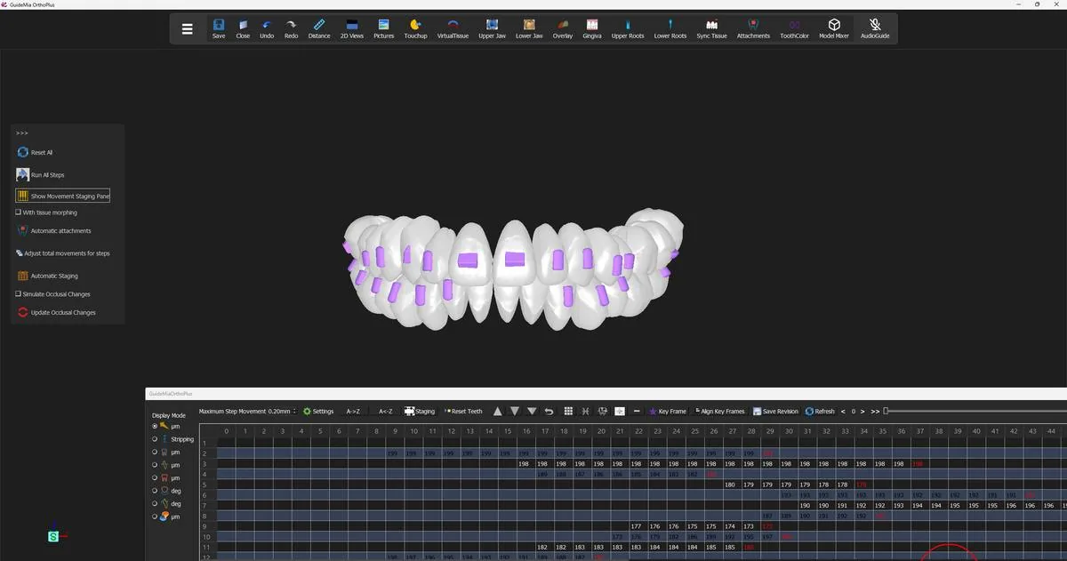Refresh the staging table
The width and height of the screenshot is (1067, 561).
820,412
